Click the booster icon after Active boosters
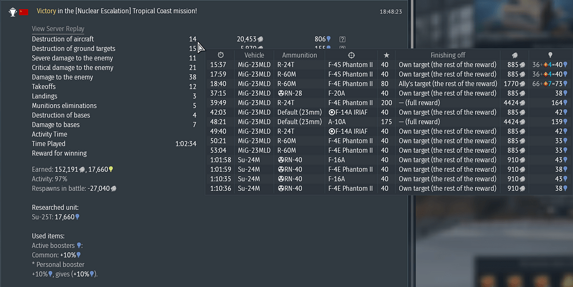 [x=80, y=245]
